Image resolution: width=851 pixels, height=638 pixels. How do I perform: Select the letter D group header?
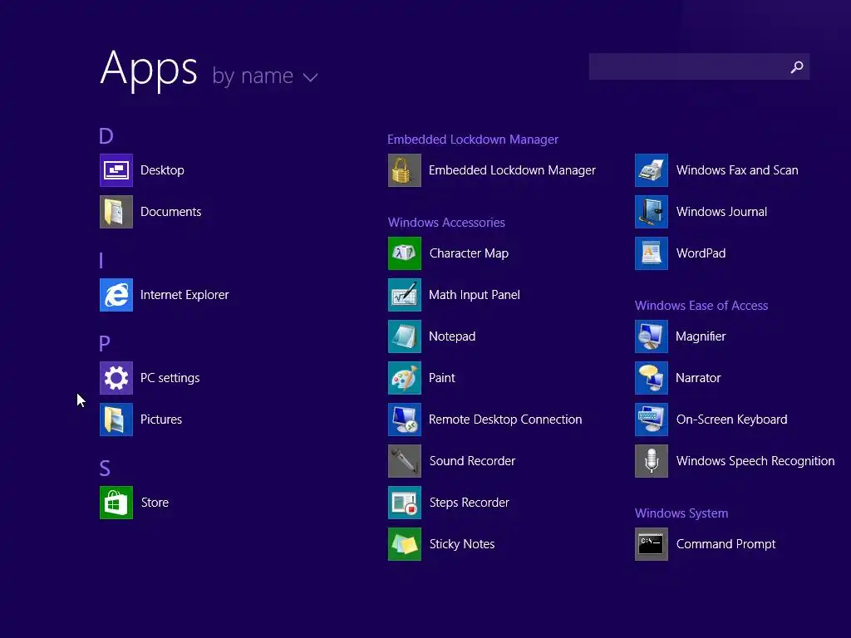coord(106,135)
